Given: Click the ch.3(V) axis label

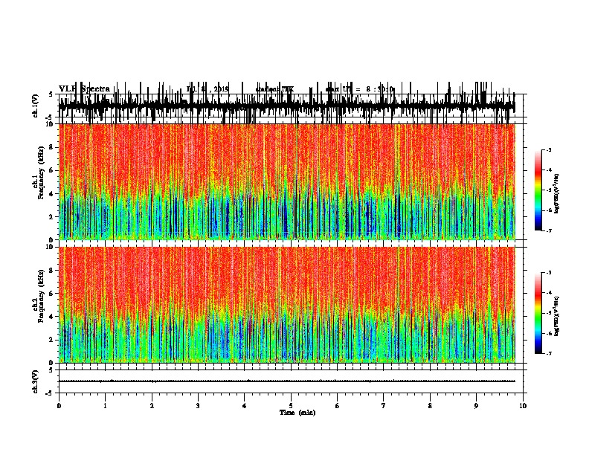Looking at the screenshot, I should pyautogui.click(x=36, y=381).
